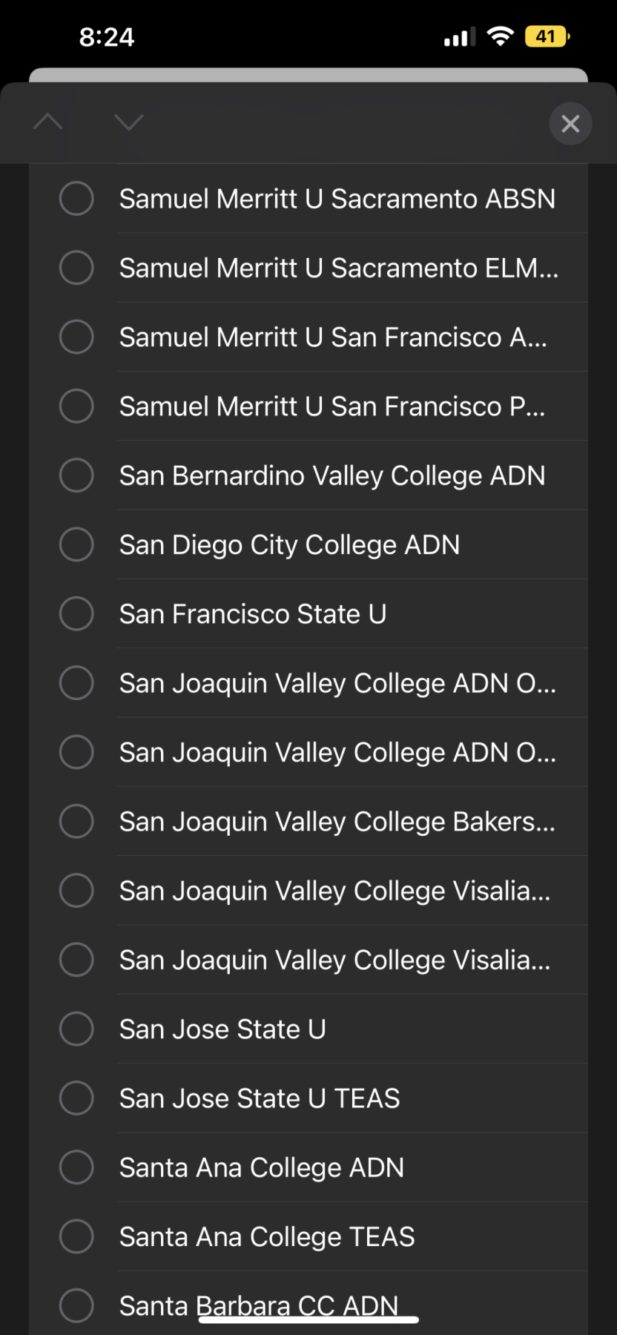Tap the battery indicator showing 41
617x1335 pixels.
547,36
